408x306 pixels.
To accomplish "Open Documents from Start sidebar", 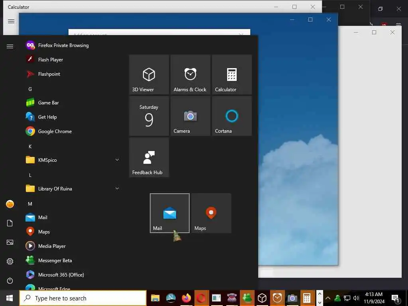I will 10,223.
